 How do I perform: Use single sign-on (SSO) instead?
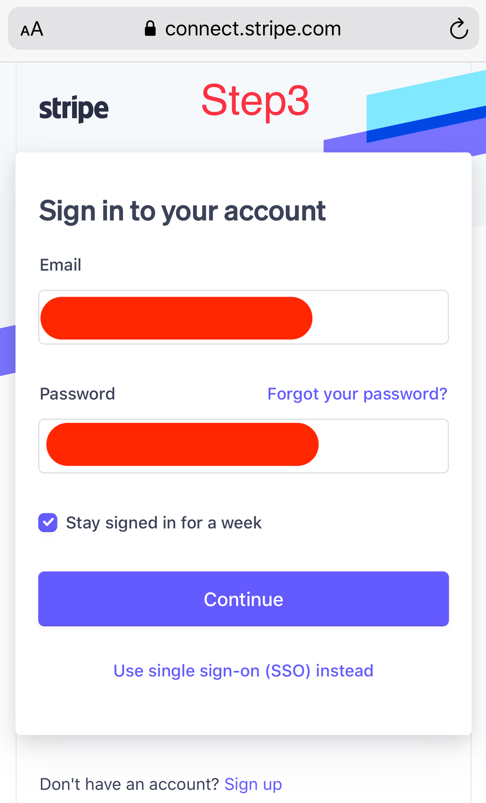click(243, 670)
